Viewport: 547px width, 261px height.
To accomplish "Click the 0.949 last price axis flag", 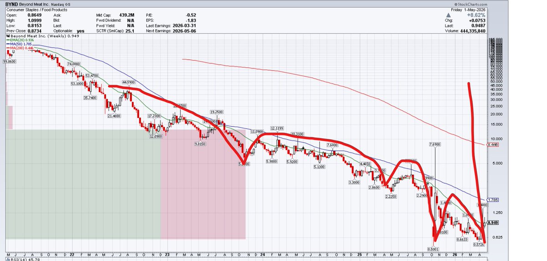I will pyautogui.click(x=492, y=223).
